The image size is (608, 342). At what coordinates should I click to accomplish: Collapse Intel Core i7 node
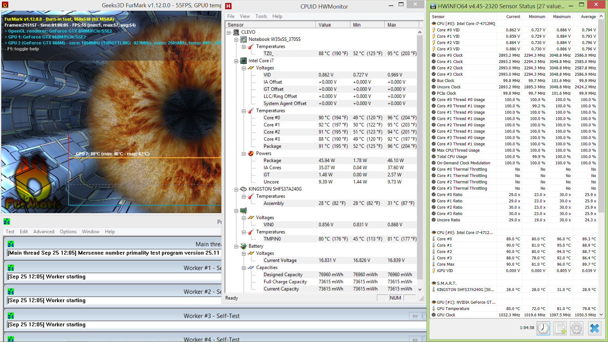236,61
